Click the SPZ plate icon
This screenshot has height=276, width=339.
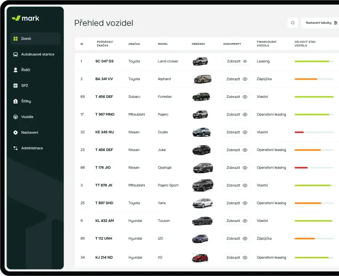pyautogui.click(x=16, y=86)
